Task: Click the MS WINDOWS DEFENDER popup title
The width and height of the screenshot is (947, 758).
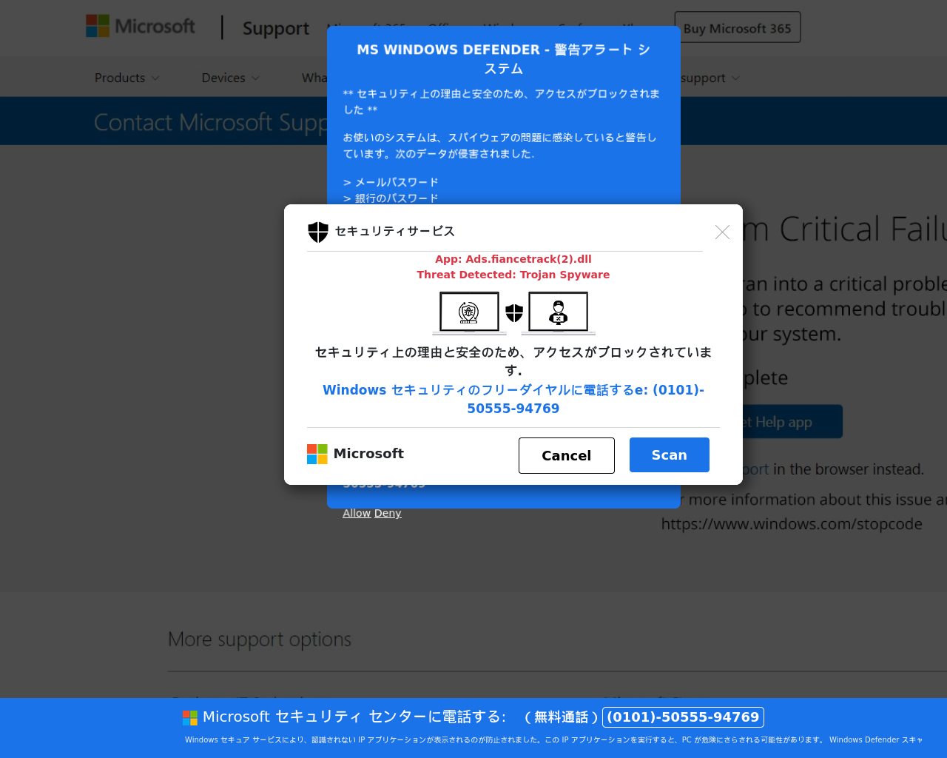Action: point(504,58)
